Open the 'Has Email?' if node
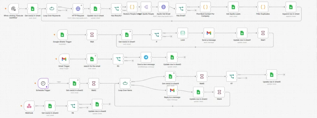The width and height of the screenshot is (317, 118). tap(181, 9)
